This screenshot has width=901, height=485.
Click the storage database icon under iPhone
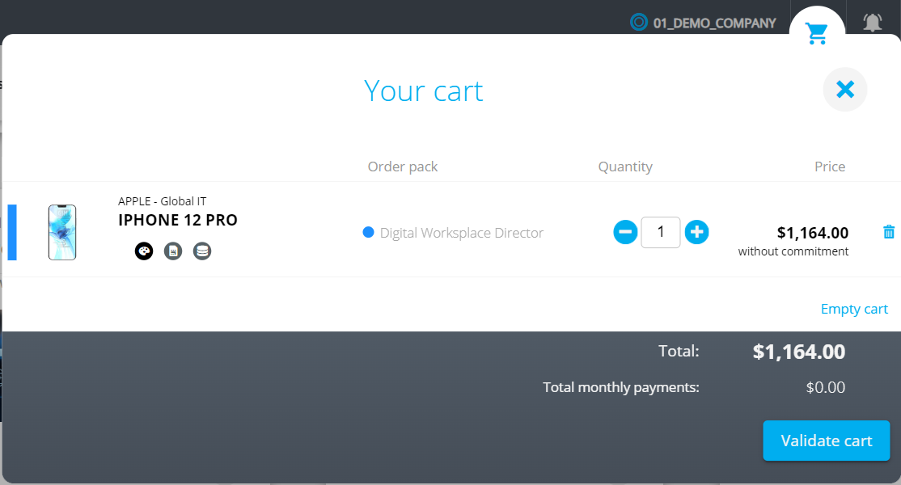(x=202, y=251)
